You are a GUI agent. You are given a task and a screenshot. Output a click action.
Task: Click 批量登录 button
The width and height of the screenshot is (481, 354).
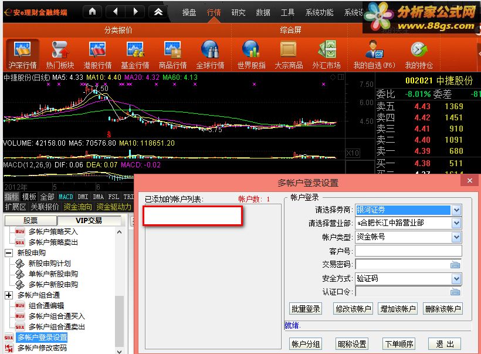pyautogui.click(x=306, y=309)
